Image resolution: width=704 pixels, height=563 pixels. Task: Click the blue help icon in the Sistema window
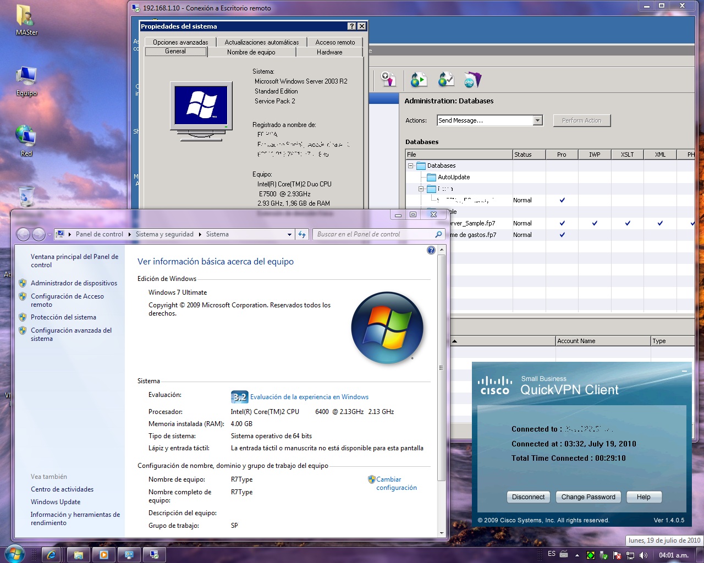tap(431, 250)
